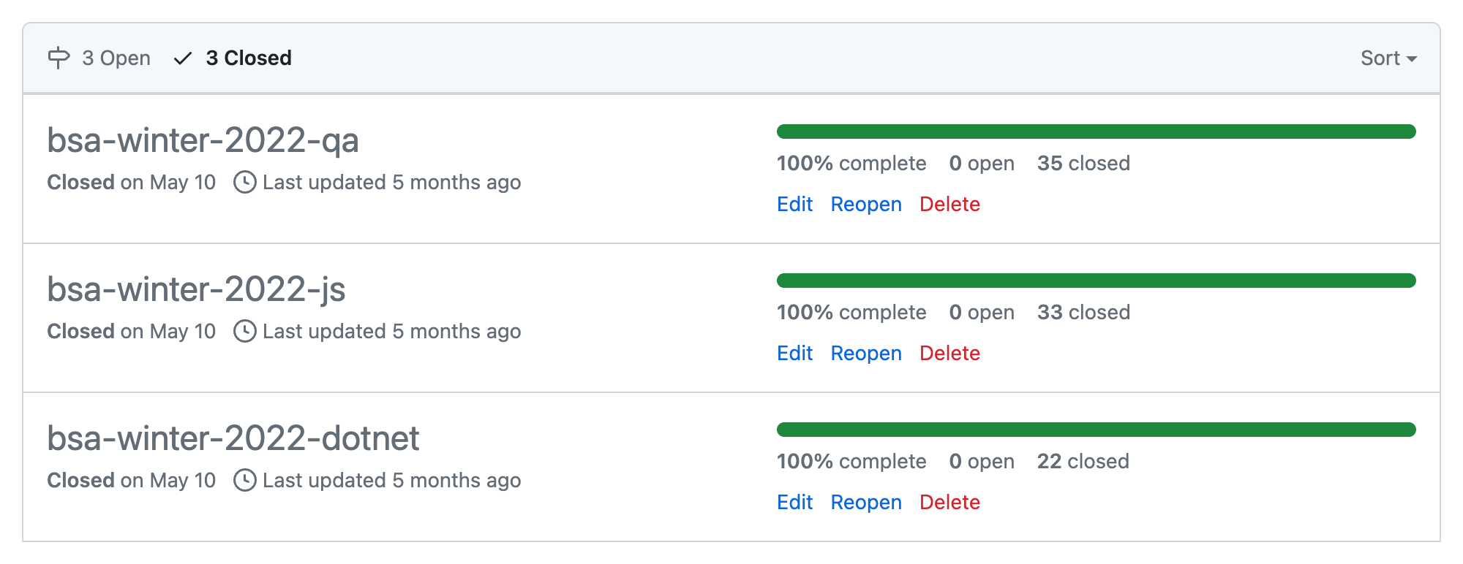Screen dimensions: 1463x564
Task: Switch to the 3 Open milestones tab
Action: point(116,58)
